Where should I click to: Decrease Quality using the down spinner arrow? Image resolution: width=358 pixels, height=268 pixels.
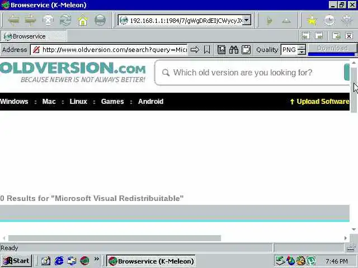click(x=302, y=52)
